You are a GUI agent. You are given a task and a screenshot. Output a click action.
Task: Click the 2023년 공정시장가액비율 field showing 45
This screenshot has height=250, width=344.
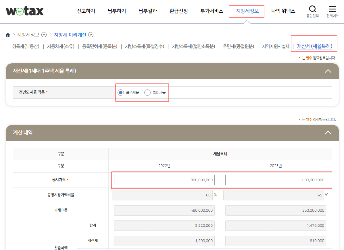(x=274, y=195)
